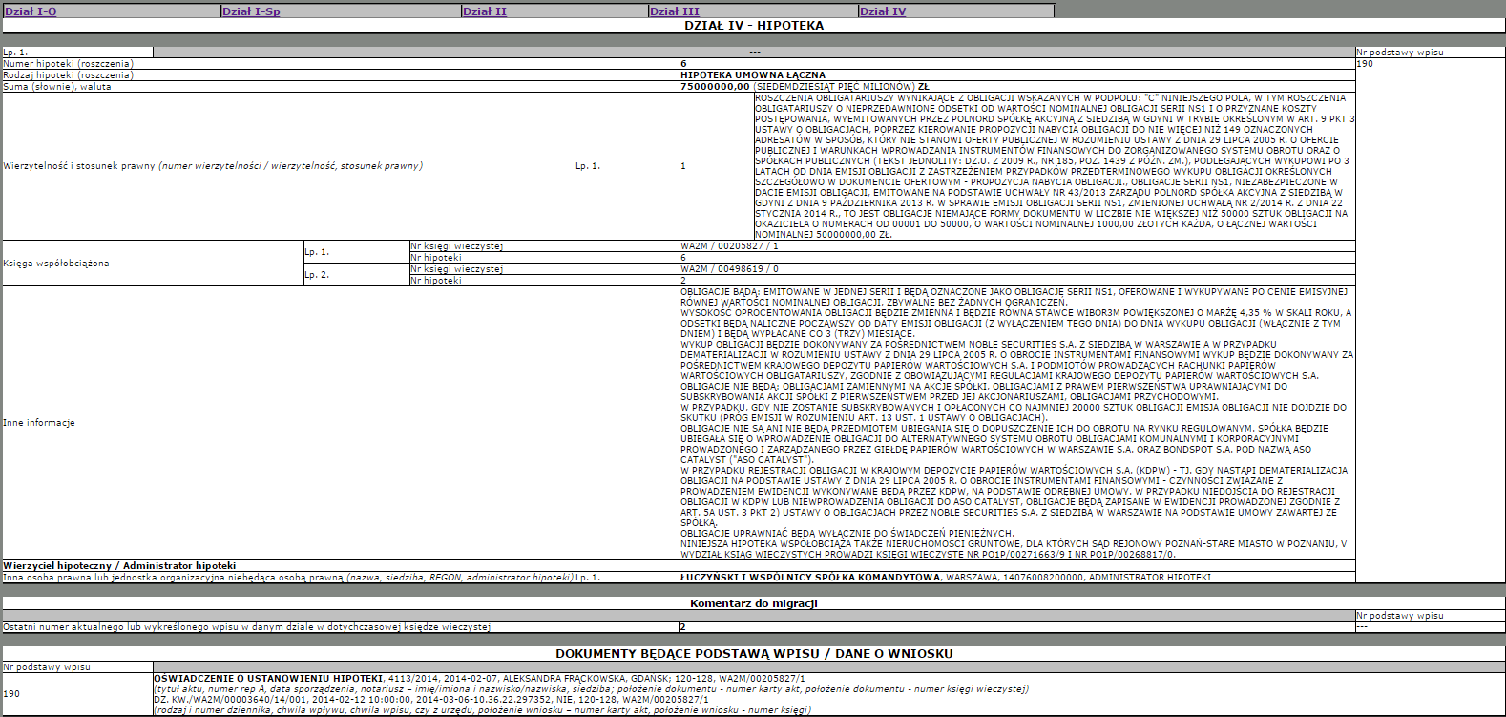Select the Dział IV tab
The height and width of the screenshot is (717, 1506).
click(x=883, y=11)
